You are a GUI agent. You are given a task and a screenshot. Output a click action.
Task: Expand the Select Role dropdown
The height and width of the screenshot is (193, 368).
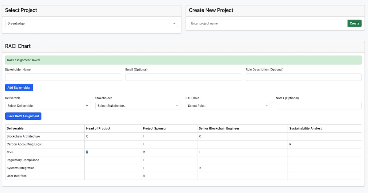pos(228,106)
